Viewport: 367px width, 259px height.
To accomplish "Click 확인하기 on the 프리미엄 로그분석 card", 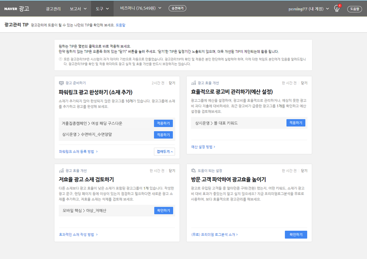I will tap(296, 235).
